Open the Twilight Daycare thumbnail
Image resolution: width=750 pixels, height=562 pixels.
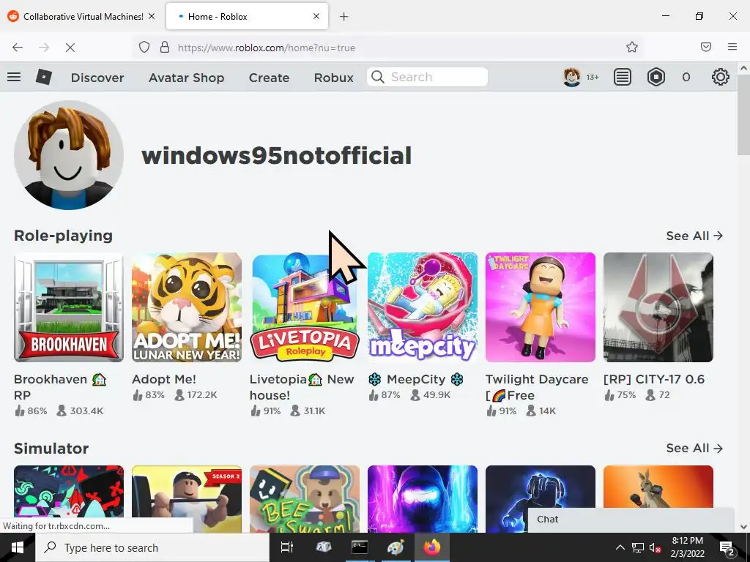(x=541, y=307)
